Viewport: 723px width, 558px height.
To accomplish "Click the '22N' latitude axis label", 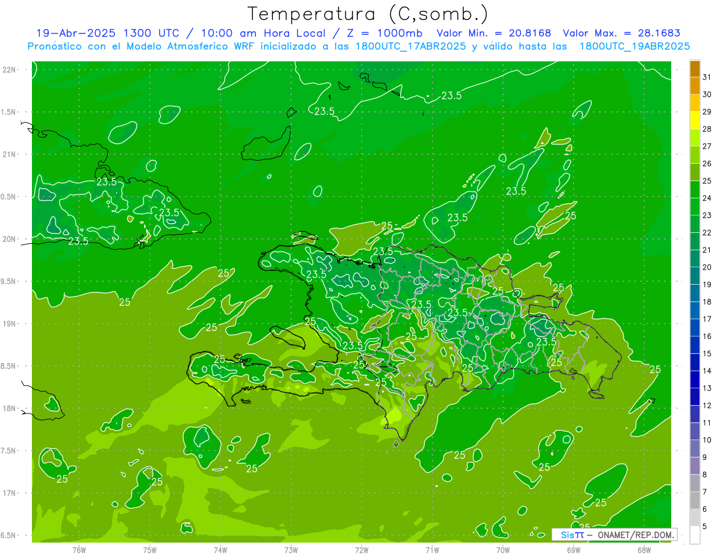I will click(x=8, y=70).
